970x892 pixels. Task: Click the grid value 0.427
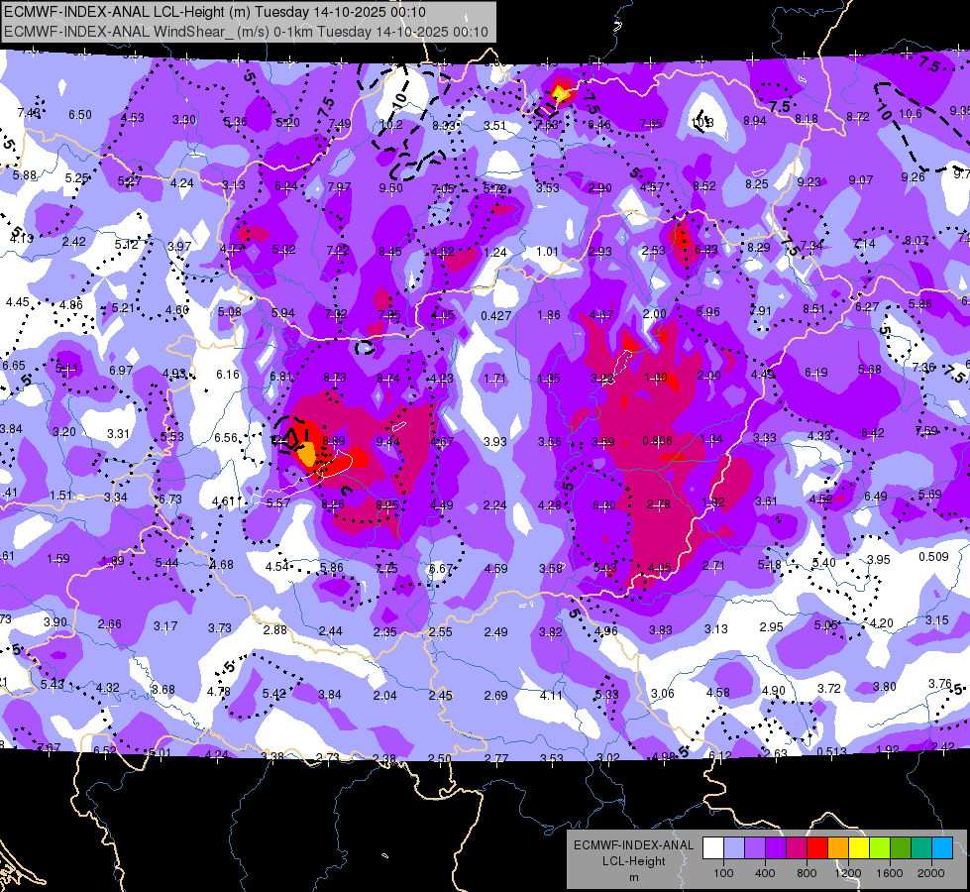(496, 316)
